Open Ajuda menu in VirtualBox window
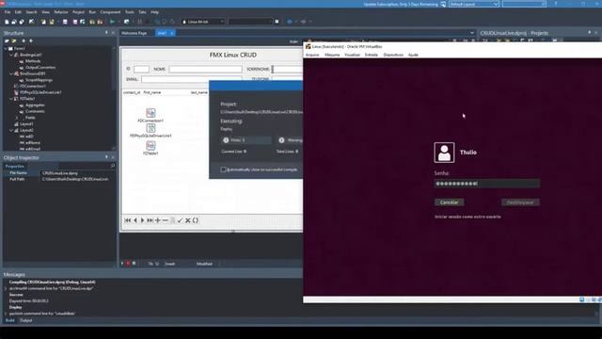 (x=413, y=55)
